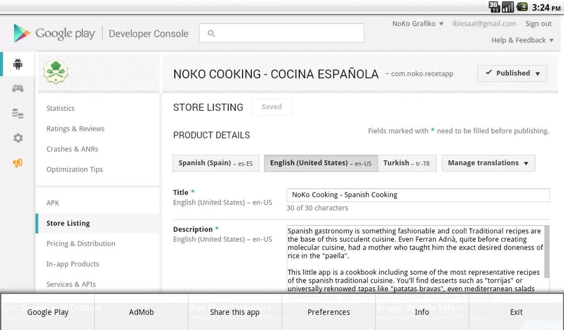Click the Google Play logo
Screen dimensions: 564x330
(x=54, y=33)
